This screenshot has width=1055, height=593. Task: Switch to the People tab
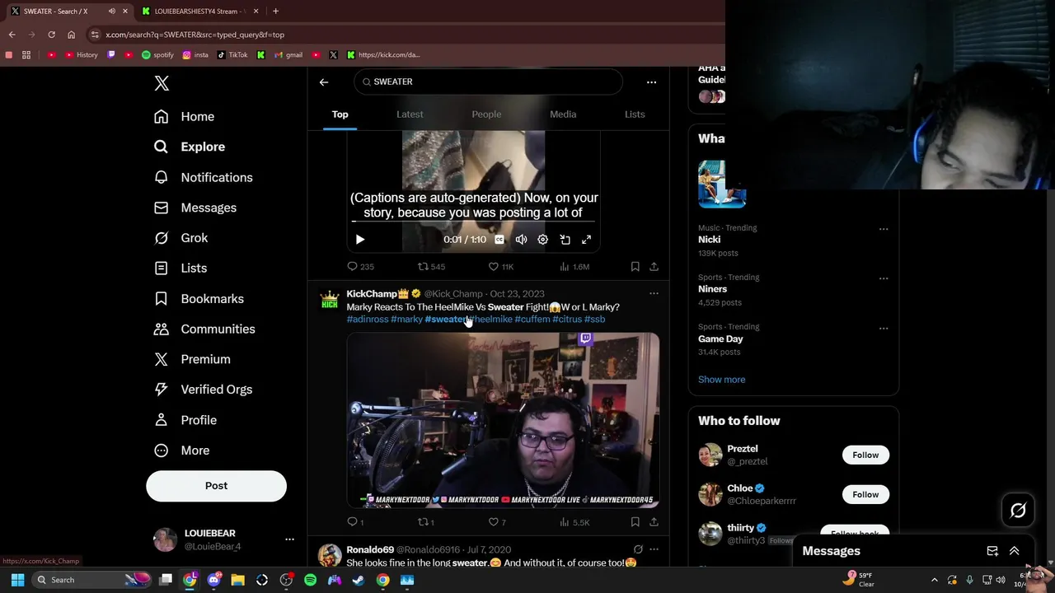pyautogui.click(x=486, y=114)
